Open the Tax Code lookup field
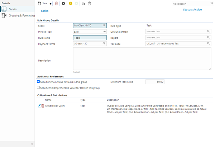 pyautogui.click(x=178, y=43)
